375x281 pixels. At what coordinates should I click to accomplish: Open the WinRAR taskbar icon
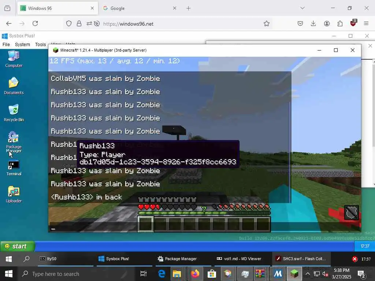click(x=260, y=274)
